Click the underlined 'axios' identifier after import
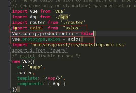The image size is (136, 93). pyautogui.click(x=36, y=28)
